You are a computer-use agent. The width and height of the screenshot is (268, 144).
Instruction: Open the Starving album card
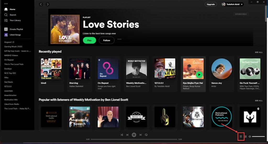[x=80, y=74]
